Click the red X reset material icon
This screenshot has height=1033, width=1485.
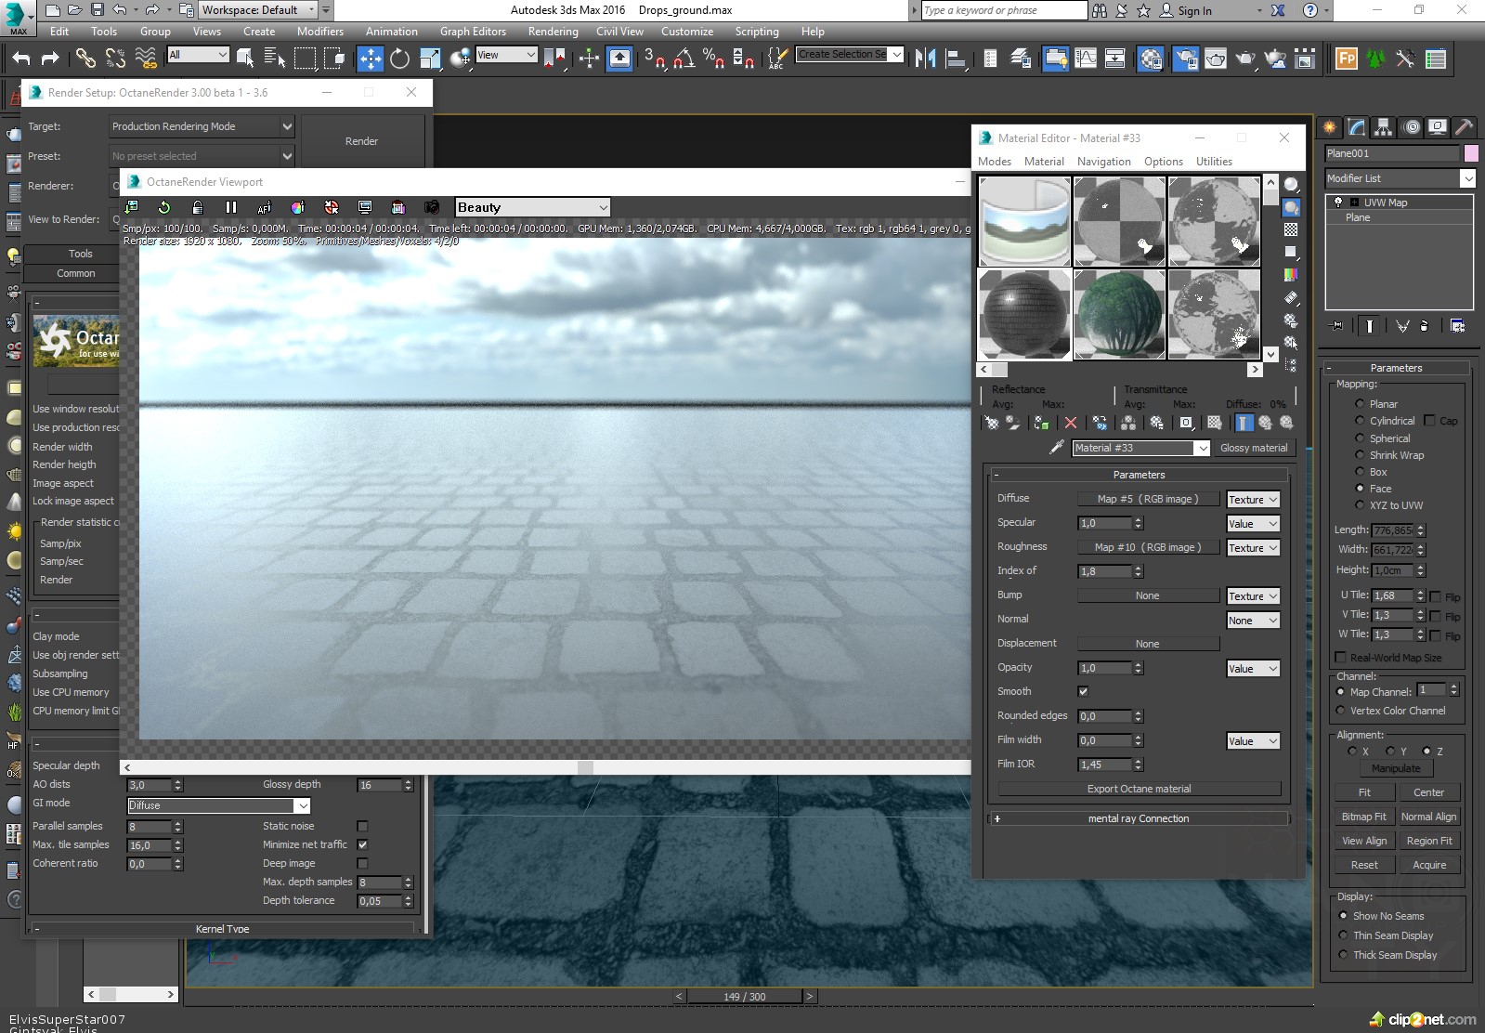(x=1071, y=423)
